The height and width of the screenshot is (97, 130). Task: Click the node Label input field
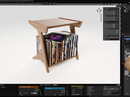[x=115, y=93]
